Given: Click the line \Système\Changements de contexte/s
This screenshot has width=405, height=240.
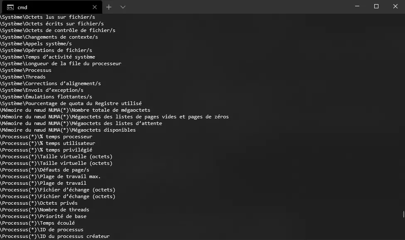Looking at the screenshot, I should pyautogui.click(x=49, y=37).
